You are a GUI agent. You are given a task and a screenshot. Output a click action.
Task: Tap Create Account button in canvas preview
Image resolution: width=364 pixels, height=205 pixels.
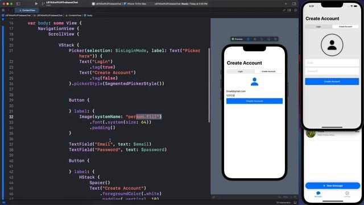(x=254, y=101)
